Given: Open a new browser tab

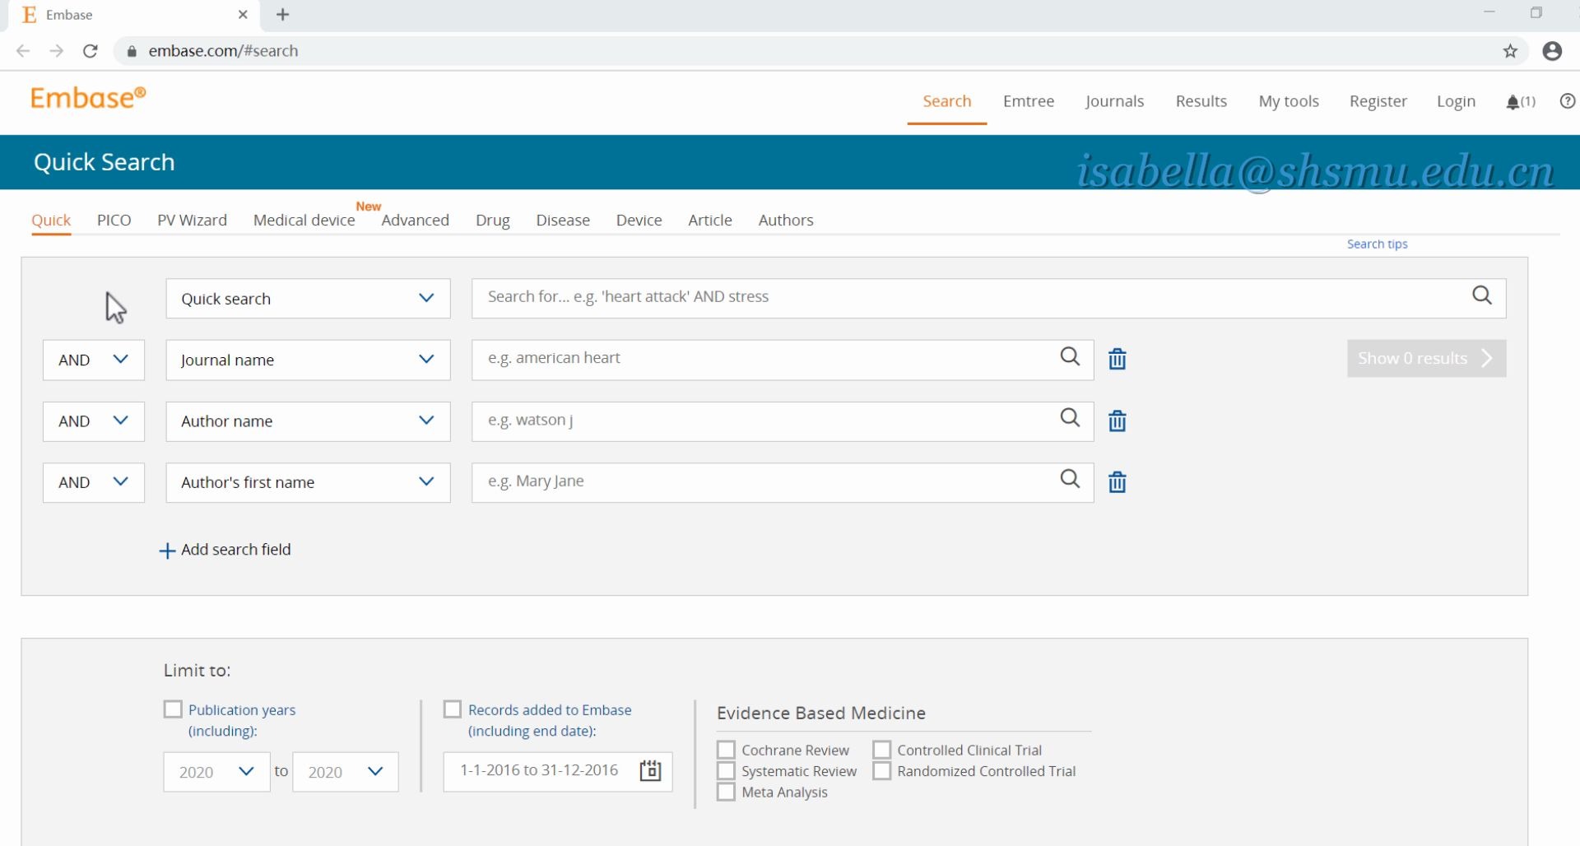Looking at the screenshot, I should tap(282, 15).
